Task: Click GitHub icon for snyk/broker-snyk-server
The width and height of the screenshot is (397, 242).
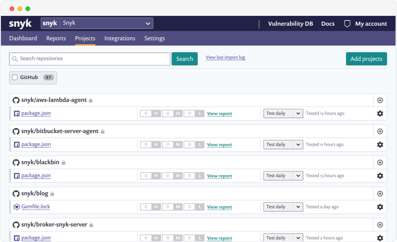Action: coord(16,225)
